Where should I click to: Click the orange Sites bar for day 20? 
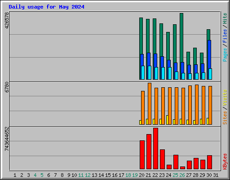[x=143, y=108]
